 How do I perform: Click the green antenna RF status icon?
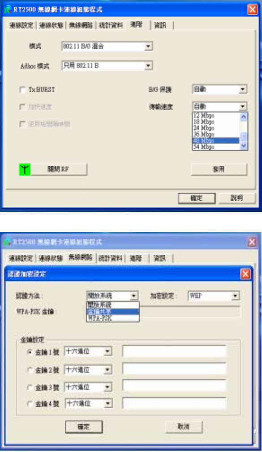(25, 169)
